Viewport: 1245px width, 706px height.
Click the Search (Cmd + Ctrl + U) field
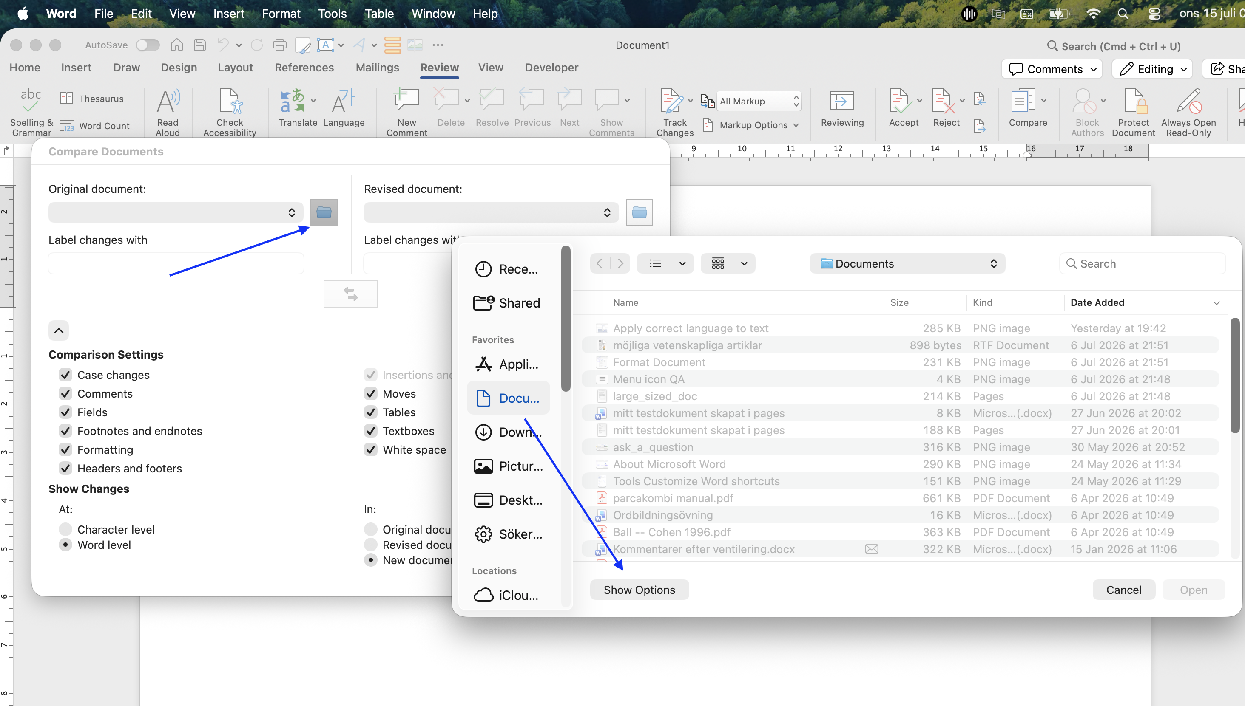[1114, 46]
